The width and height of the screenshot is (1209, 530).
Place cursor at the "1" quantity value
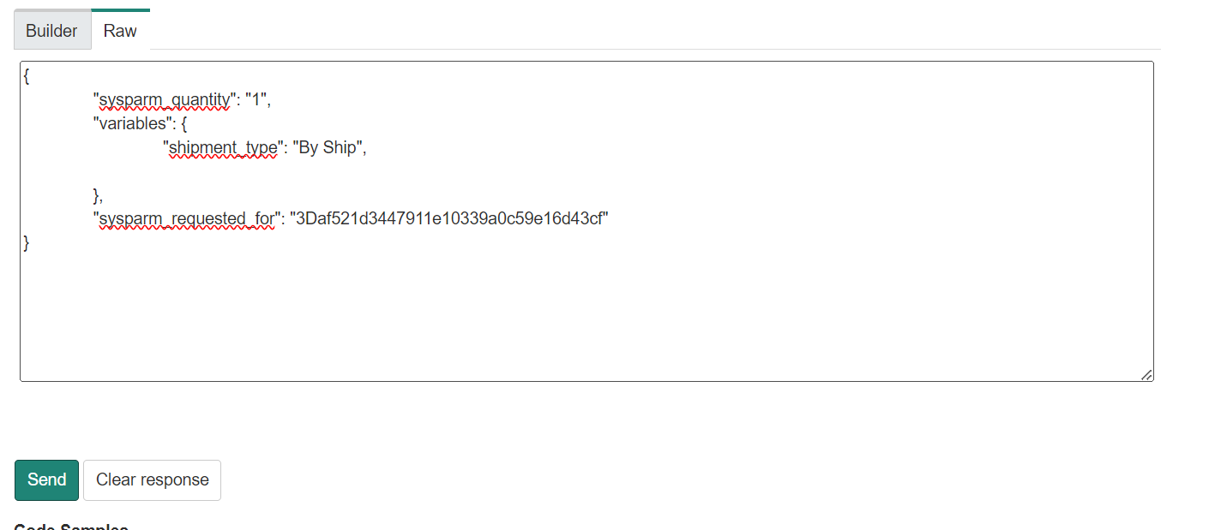click(x=256, y=100)
